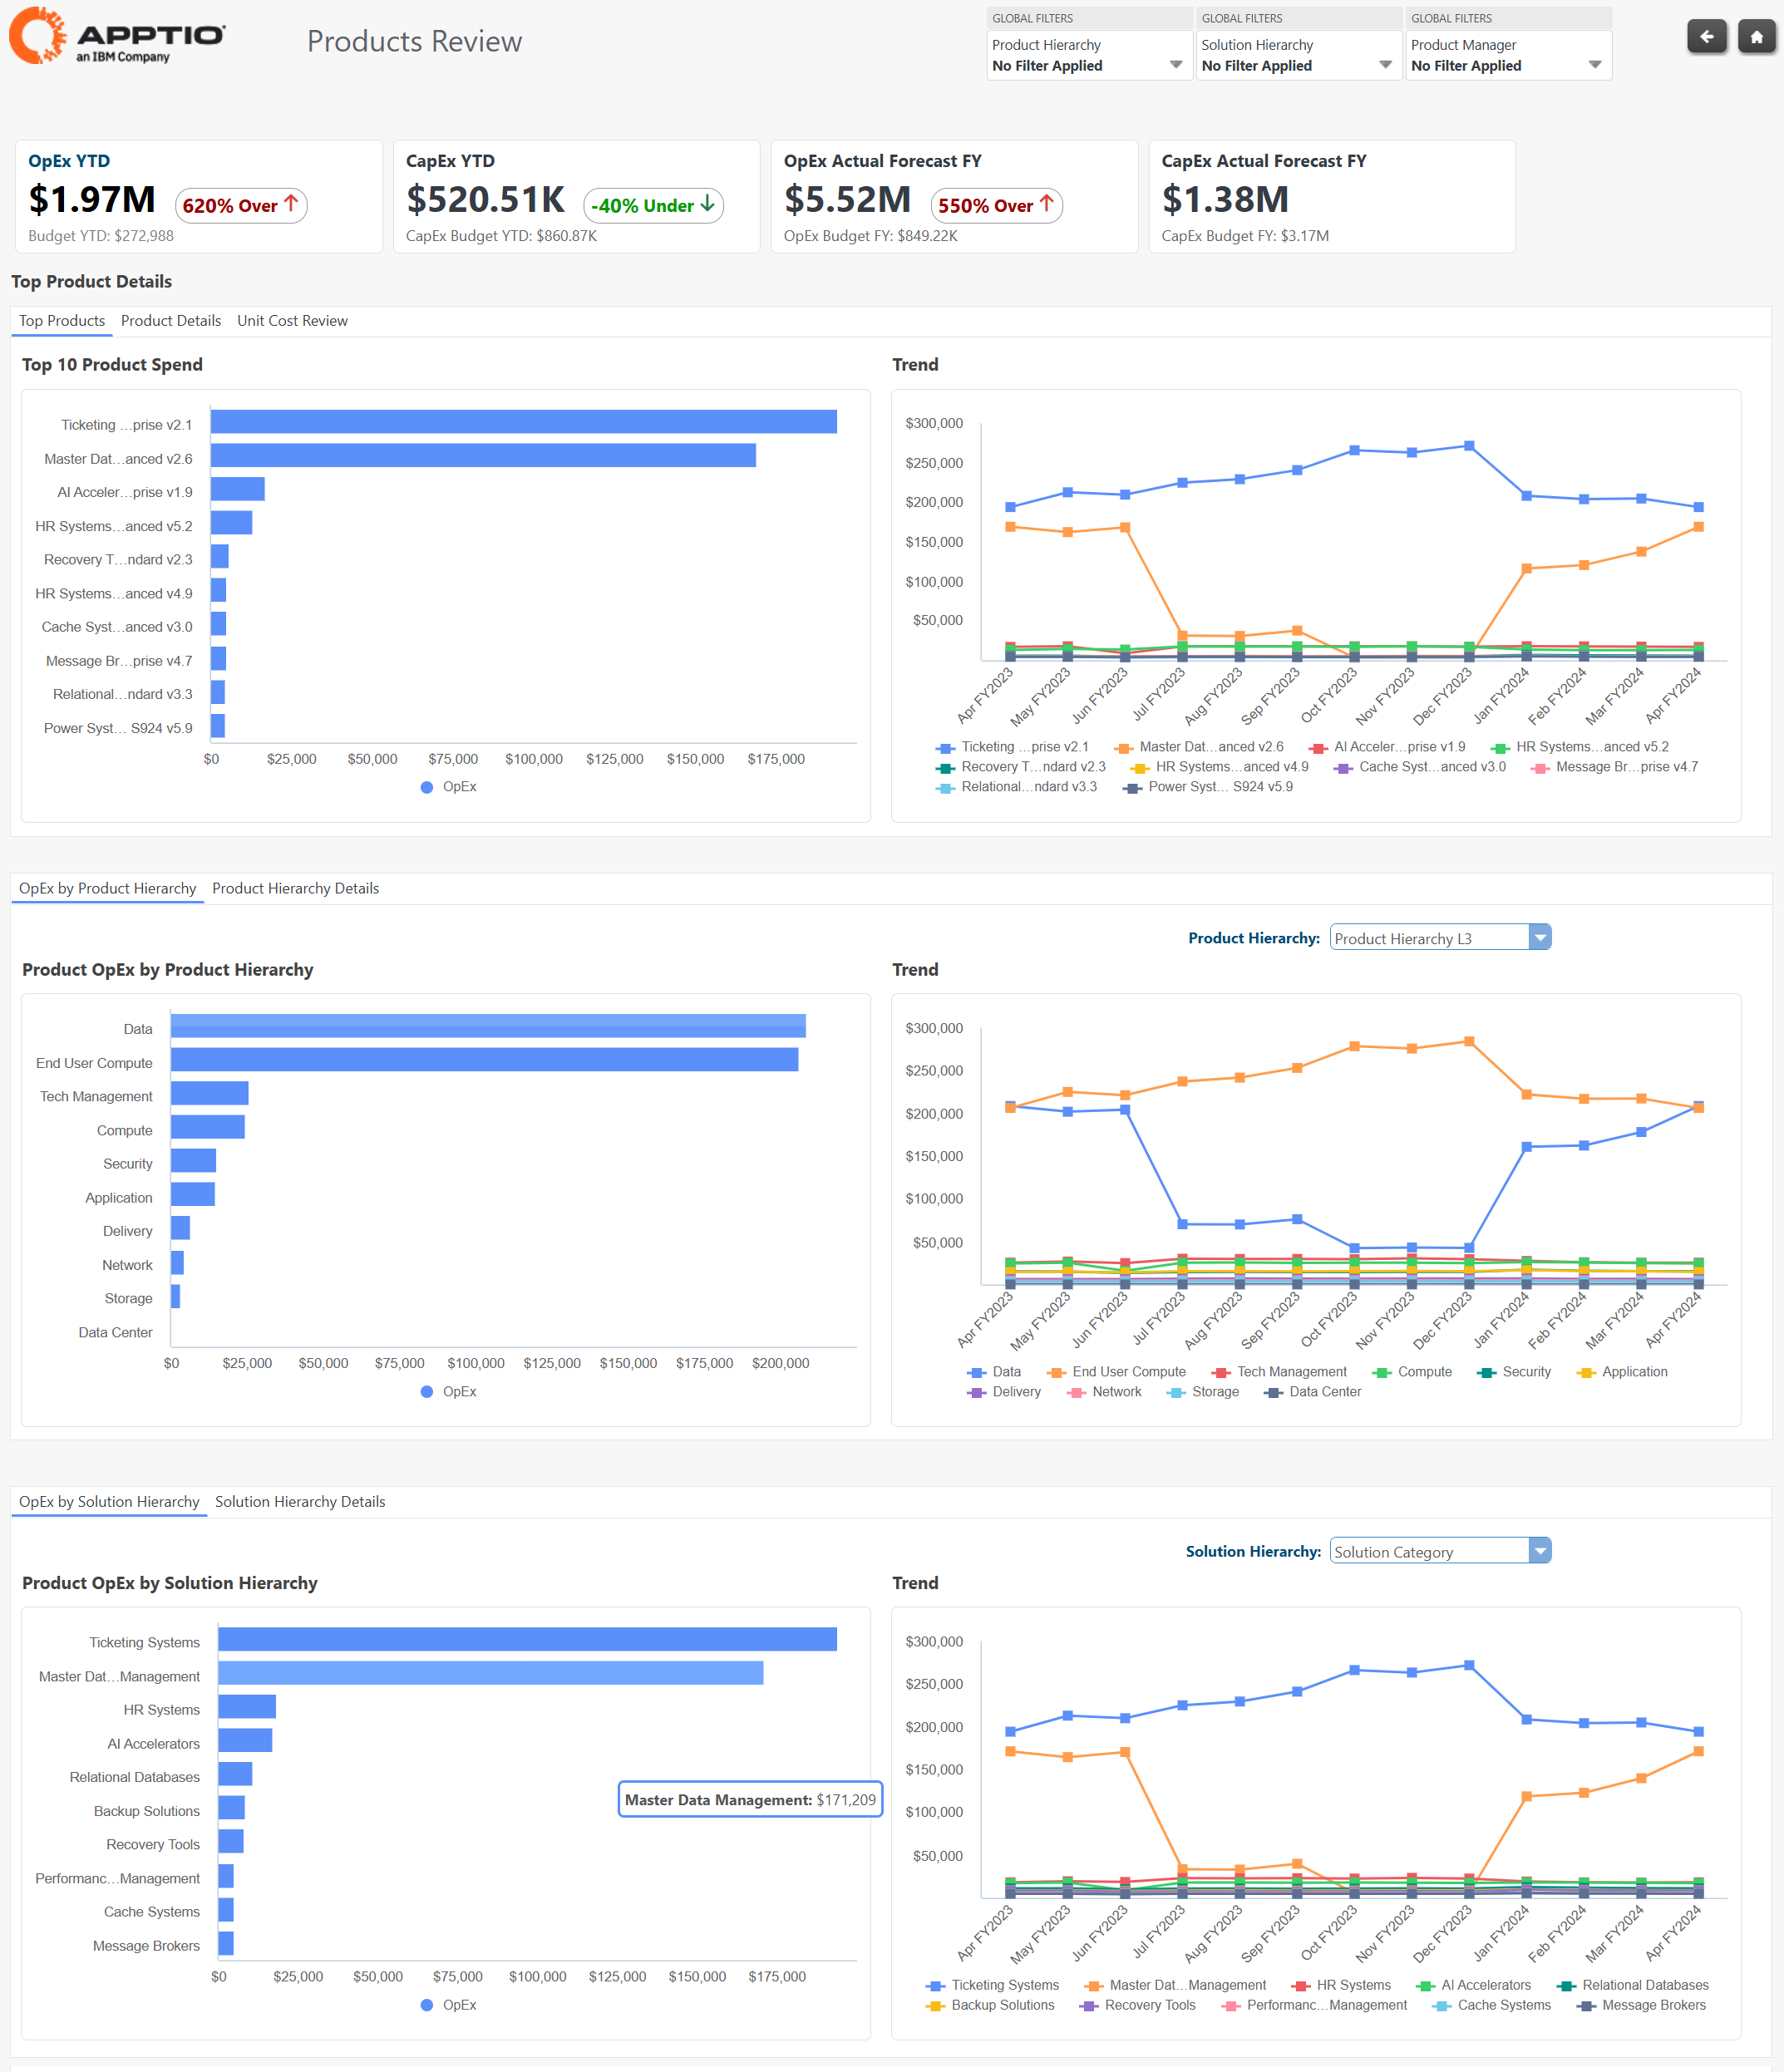
Task: Click the OpEx YTD card title
Action: (69, 161)
